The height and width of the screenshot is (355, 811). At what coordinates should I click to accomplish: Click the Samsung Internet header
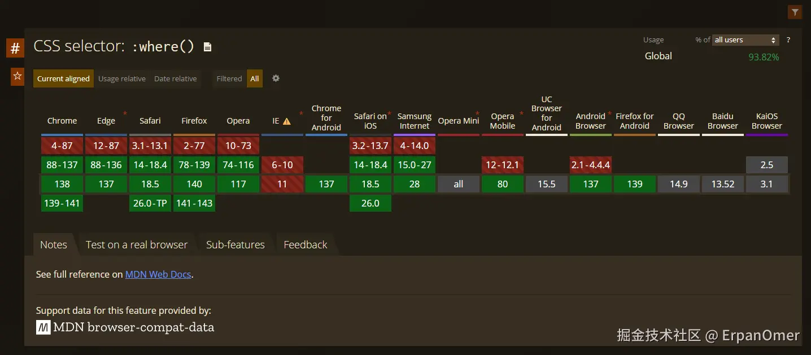tap(415, 121)
